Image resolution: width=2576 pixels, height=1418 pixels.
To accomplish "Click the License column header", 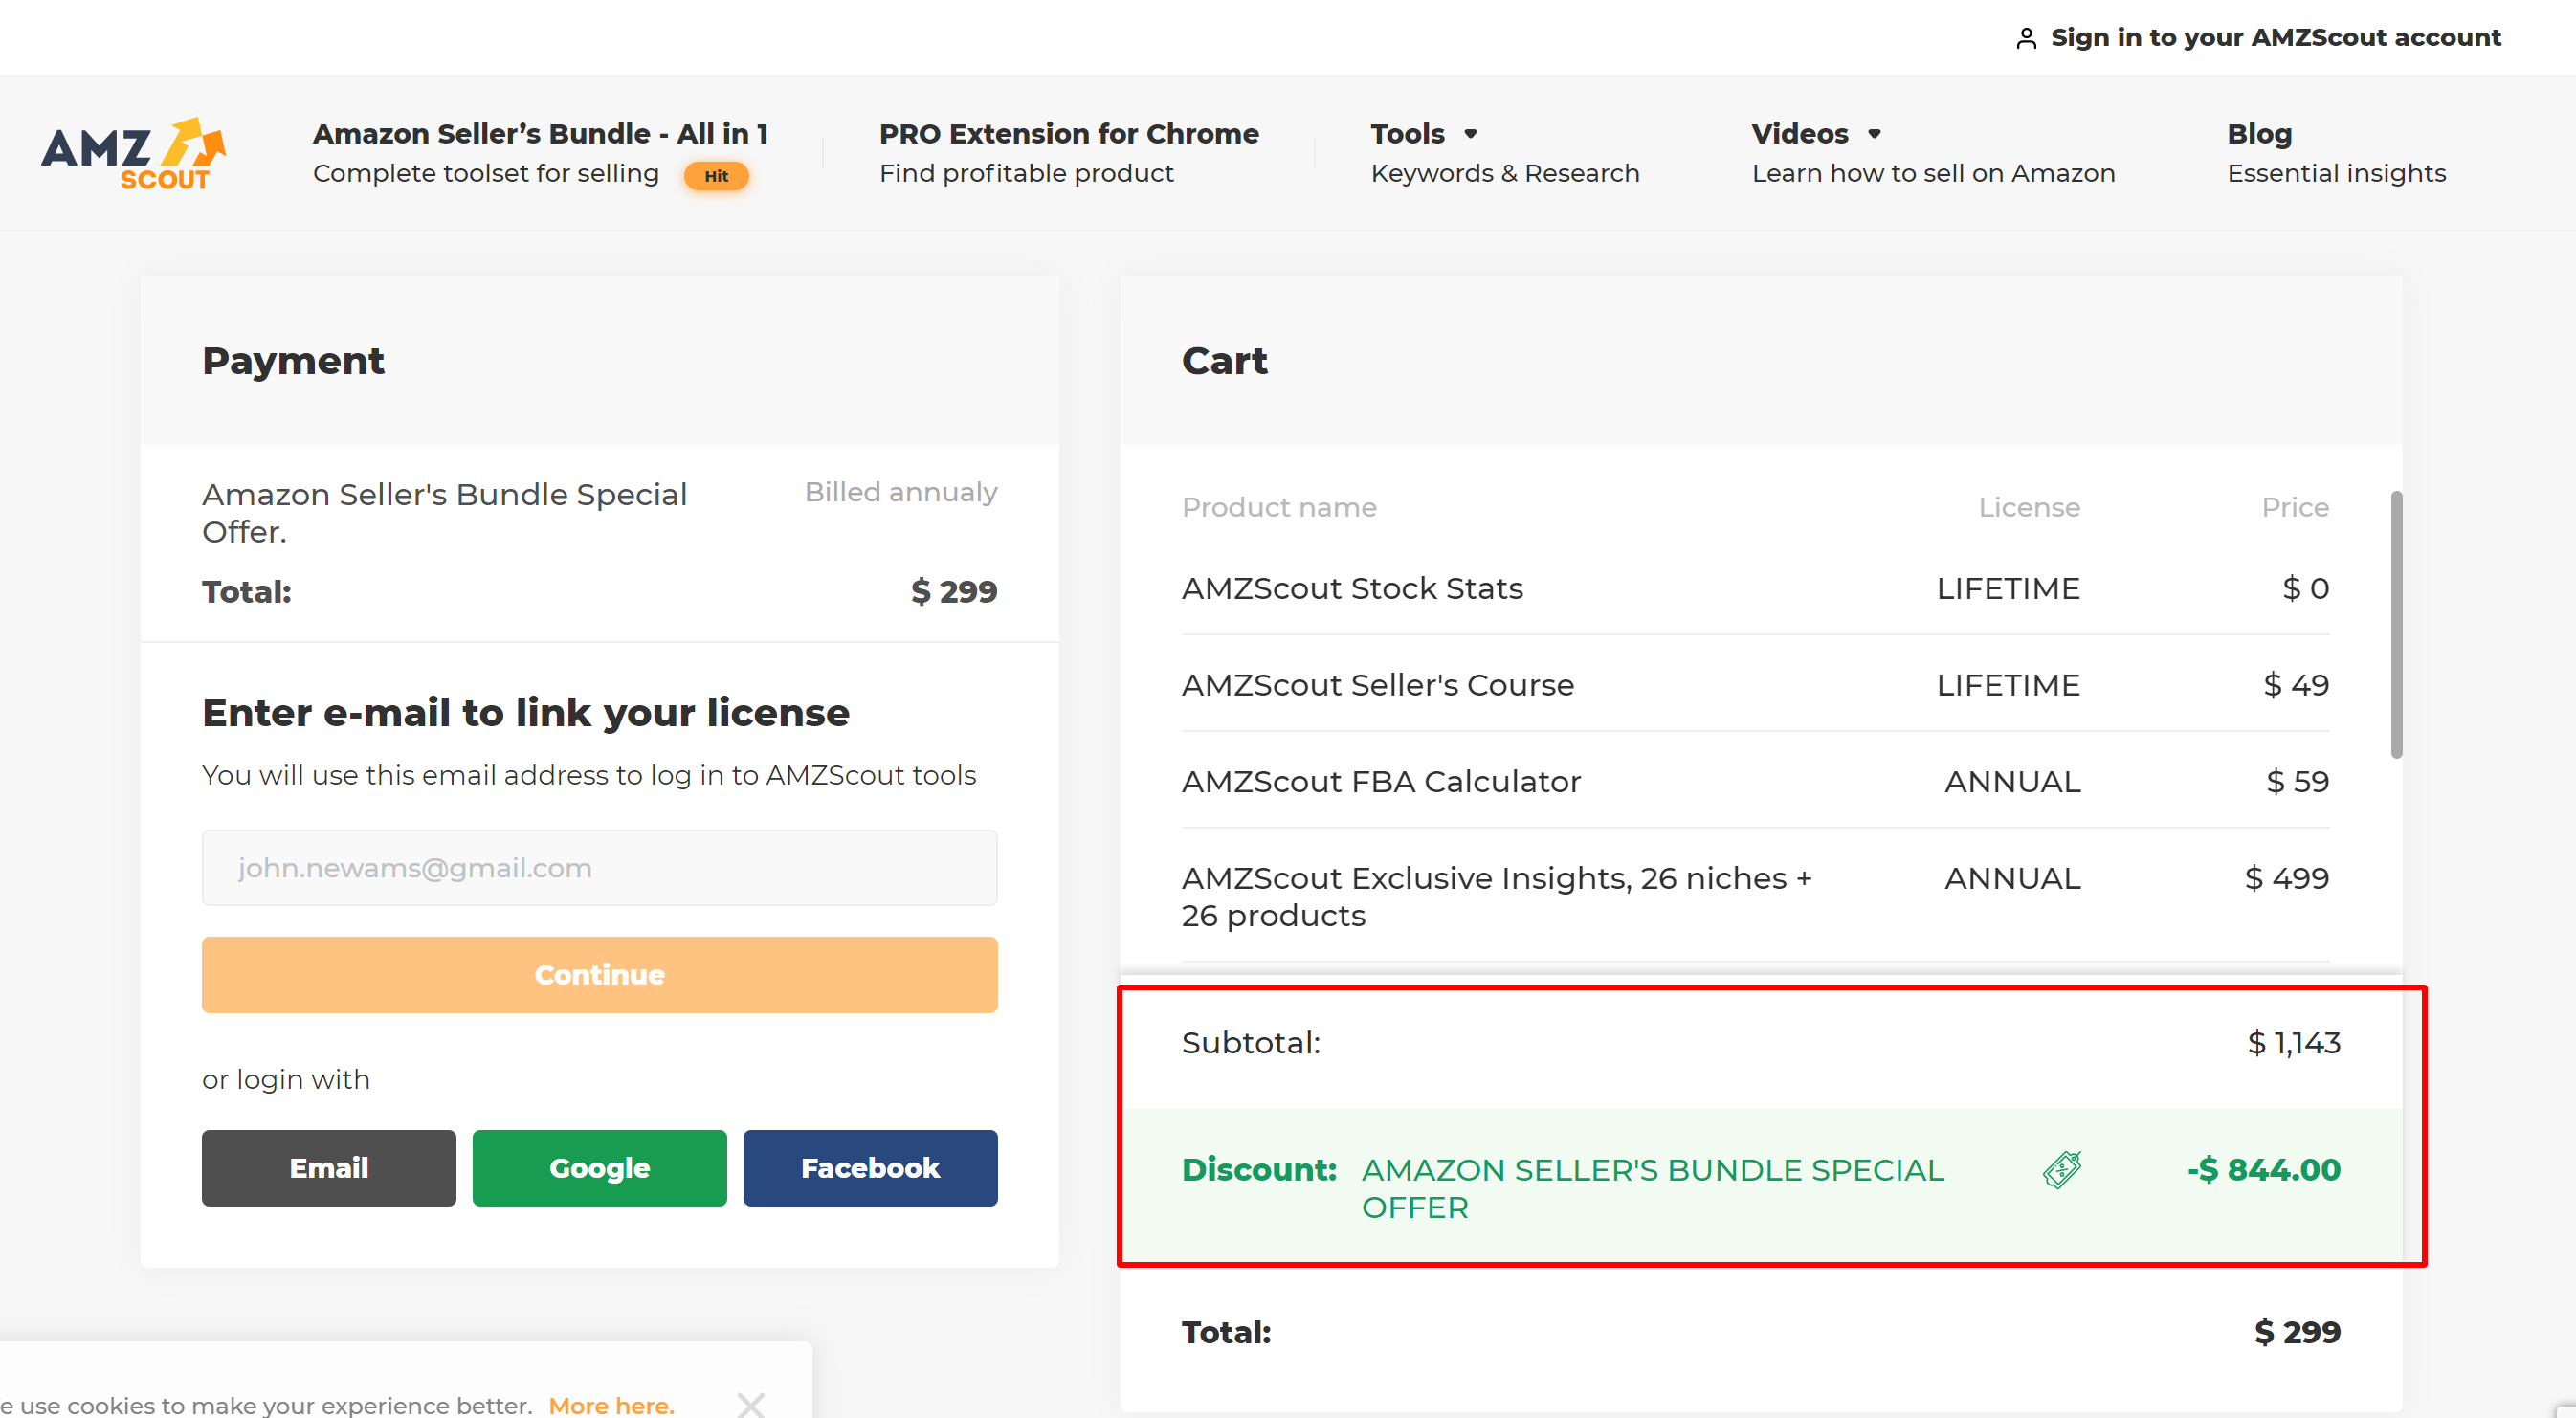I will point(2028,507).
